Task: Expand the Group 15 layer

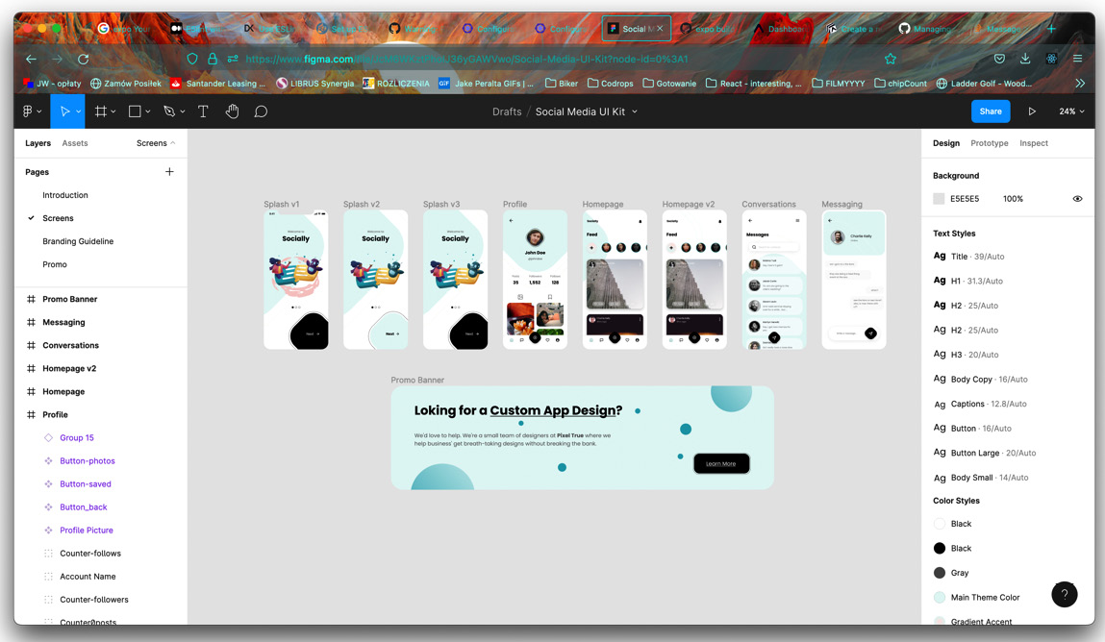Action: (x=42, y=437)
